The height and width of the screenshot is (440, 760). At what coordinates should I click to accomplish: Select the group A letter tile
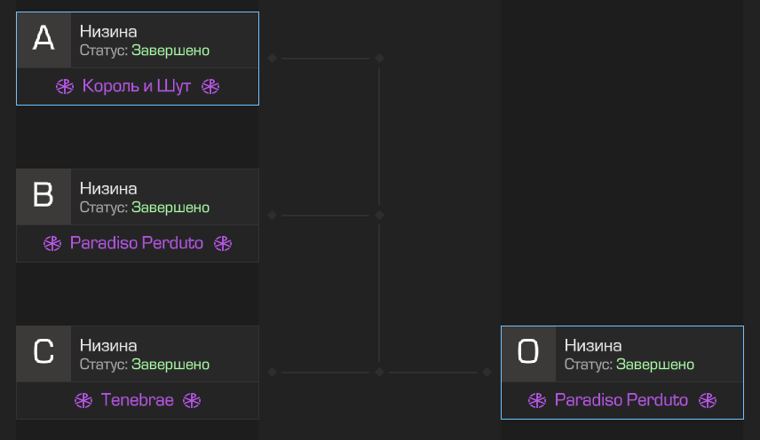point(44,40)
